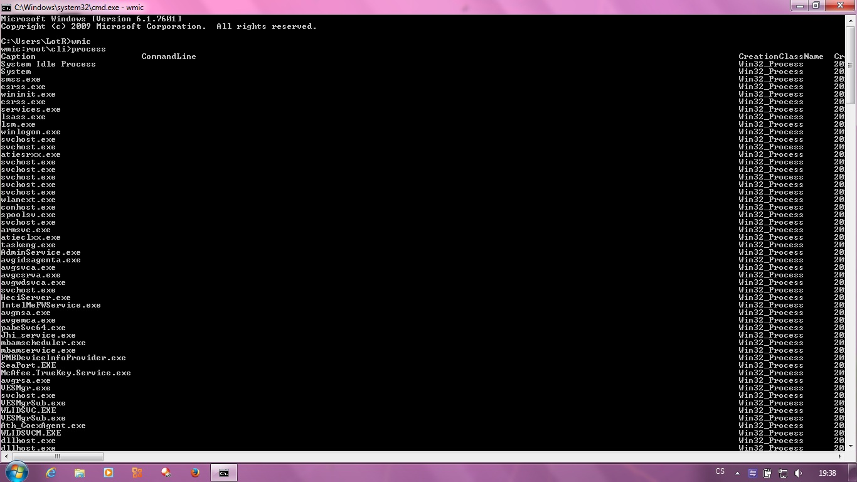Click the armsvc.exe process entry
Image resolution: width=857 pixels, height=482 pixels.
(x=26, y=230)
